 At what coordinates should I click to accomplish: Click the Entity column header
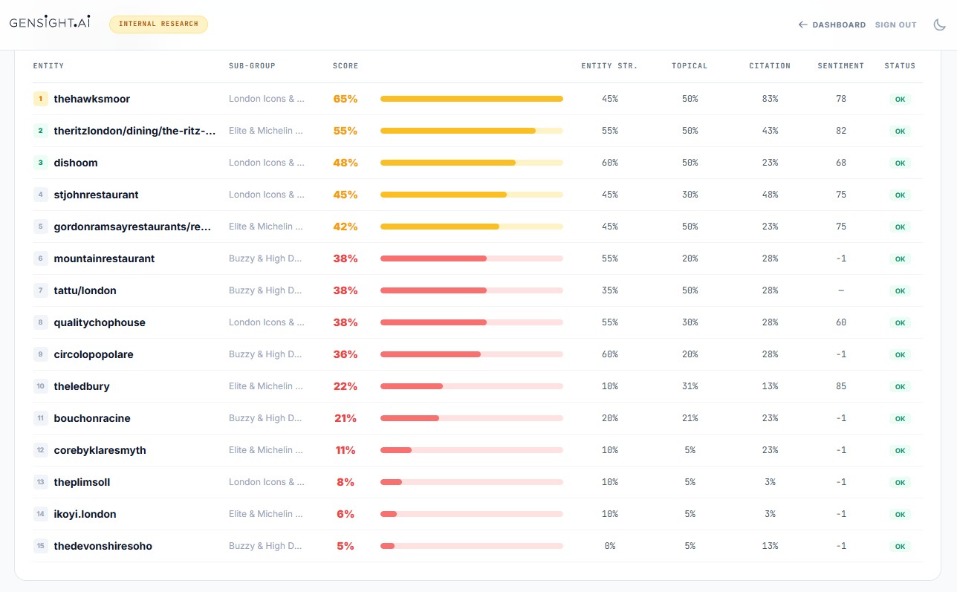pos(48,66)
